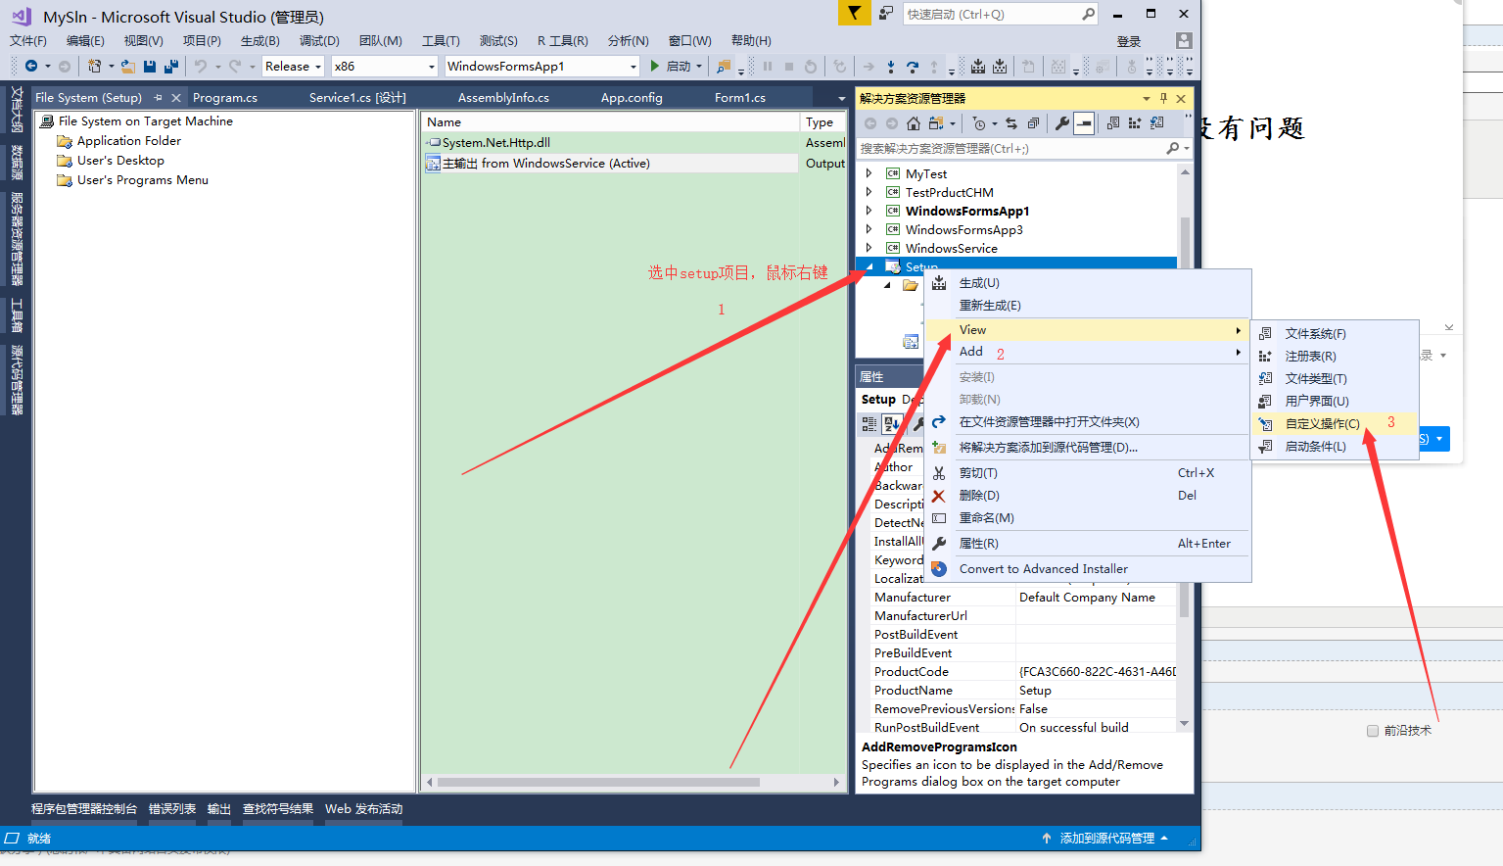Click the pin icon of Solution Explorer
Viewport: 1503px width, 866px height.
click(1163, 98)
